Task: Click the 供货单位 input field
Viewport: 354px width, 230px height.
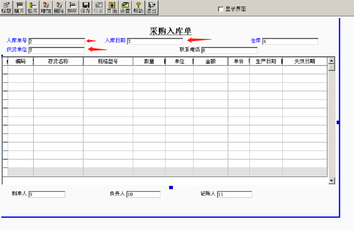Action: click(x=57, y=50)
